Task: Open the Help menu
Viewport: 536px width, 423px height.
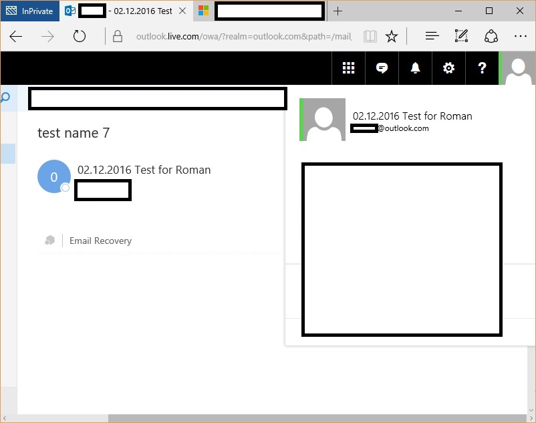Action: tap(482, 67)
